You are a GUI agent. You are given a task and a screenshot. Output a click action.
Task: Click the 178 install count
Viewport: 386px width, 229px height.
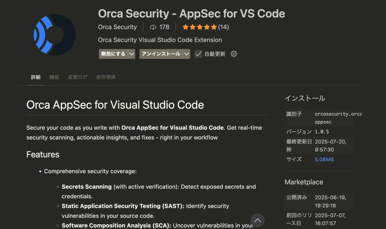[164, 27]
